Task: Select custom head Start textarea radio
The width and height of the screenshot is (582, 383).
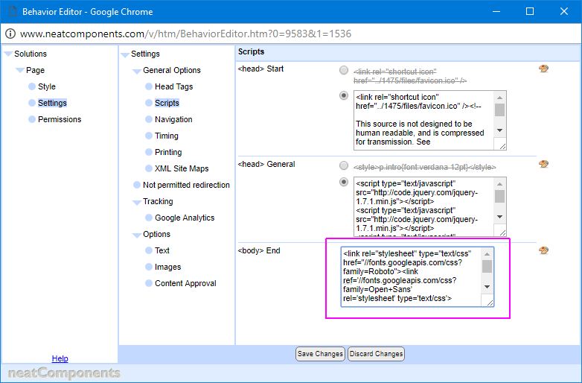Action: 344,95
